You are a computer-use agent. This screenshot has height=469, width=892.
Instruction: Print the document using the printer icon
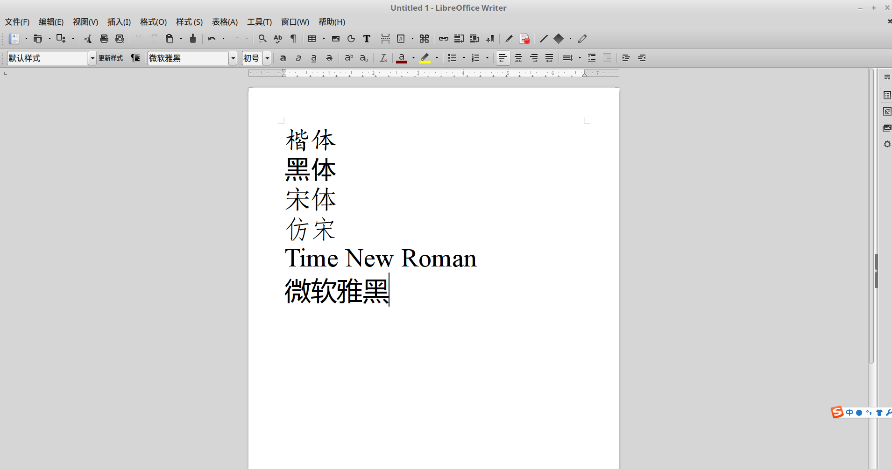104,39
